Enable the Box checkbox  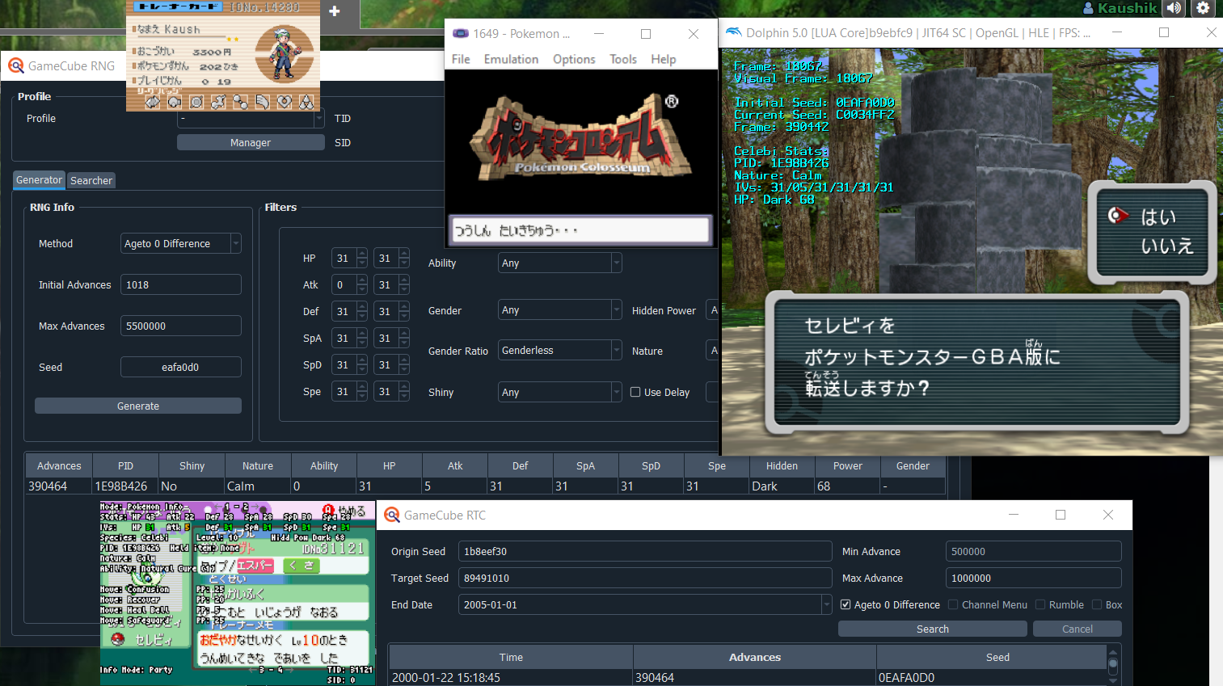pos(1097,604)
